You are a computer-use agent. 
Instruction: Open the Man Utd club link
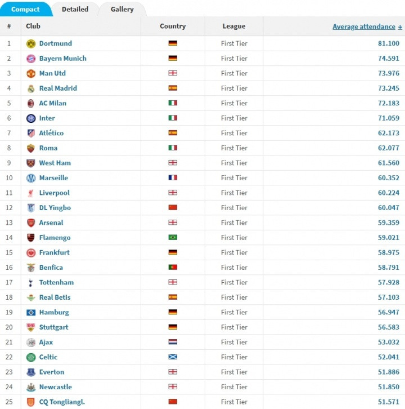pyautogui.click(x=52, y=73)
